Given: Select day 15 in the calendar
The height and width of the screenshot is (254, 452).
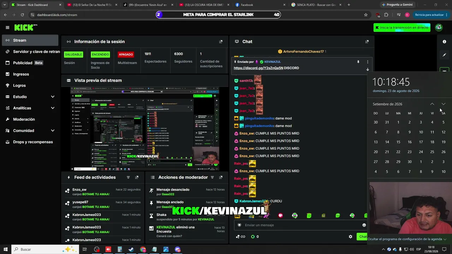Looking at the screenshot, I should 398,142.
